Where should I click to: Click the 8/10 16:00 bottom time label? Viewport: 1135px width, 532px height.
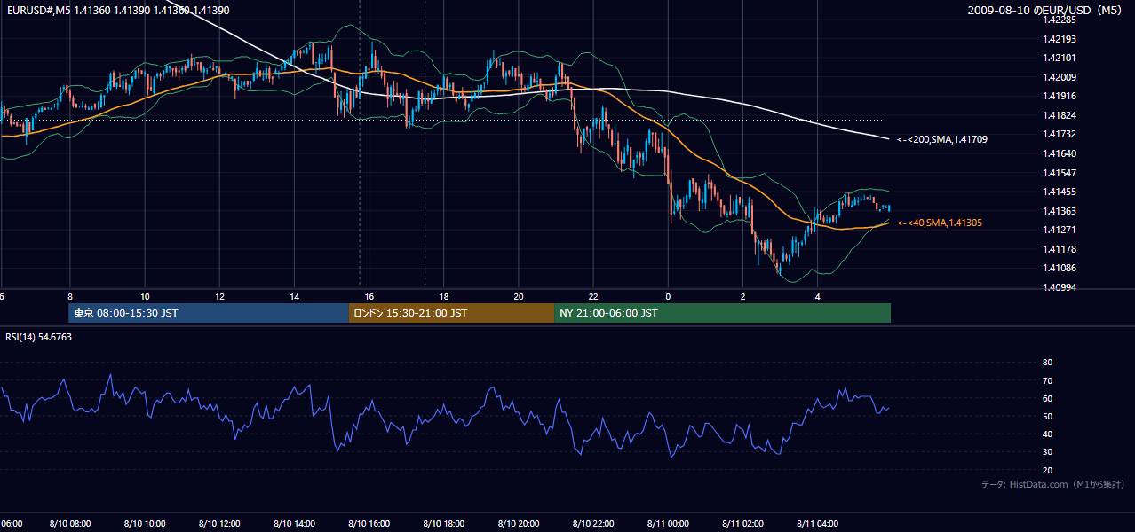point(369,524)
